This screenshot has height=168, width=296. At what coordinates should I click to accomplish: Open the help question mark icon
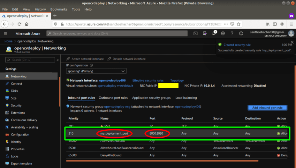click(232, 33)
